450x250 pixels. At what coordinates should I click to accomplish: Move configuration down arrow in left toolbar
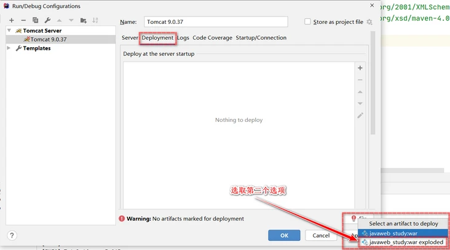tap(71, 21)
